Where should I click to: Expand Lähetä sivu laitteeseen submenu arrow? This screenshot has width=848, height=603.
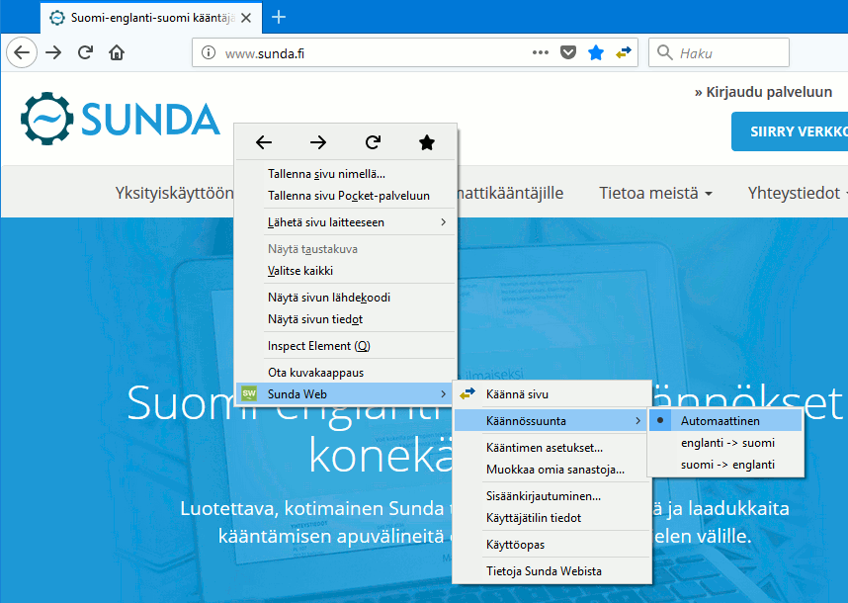tap(444, 221)
